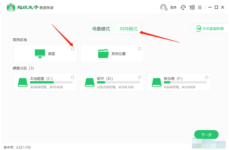229x150 pixels.
Task: Minimize the application window
Action: pyautogui.click(x=210, y=7)
